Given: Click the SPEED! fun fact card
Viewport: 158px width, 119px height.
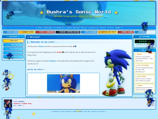Looking at the screenshot, I should 145,58.
